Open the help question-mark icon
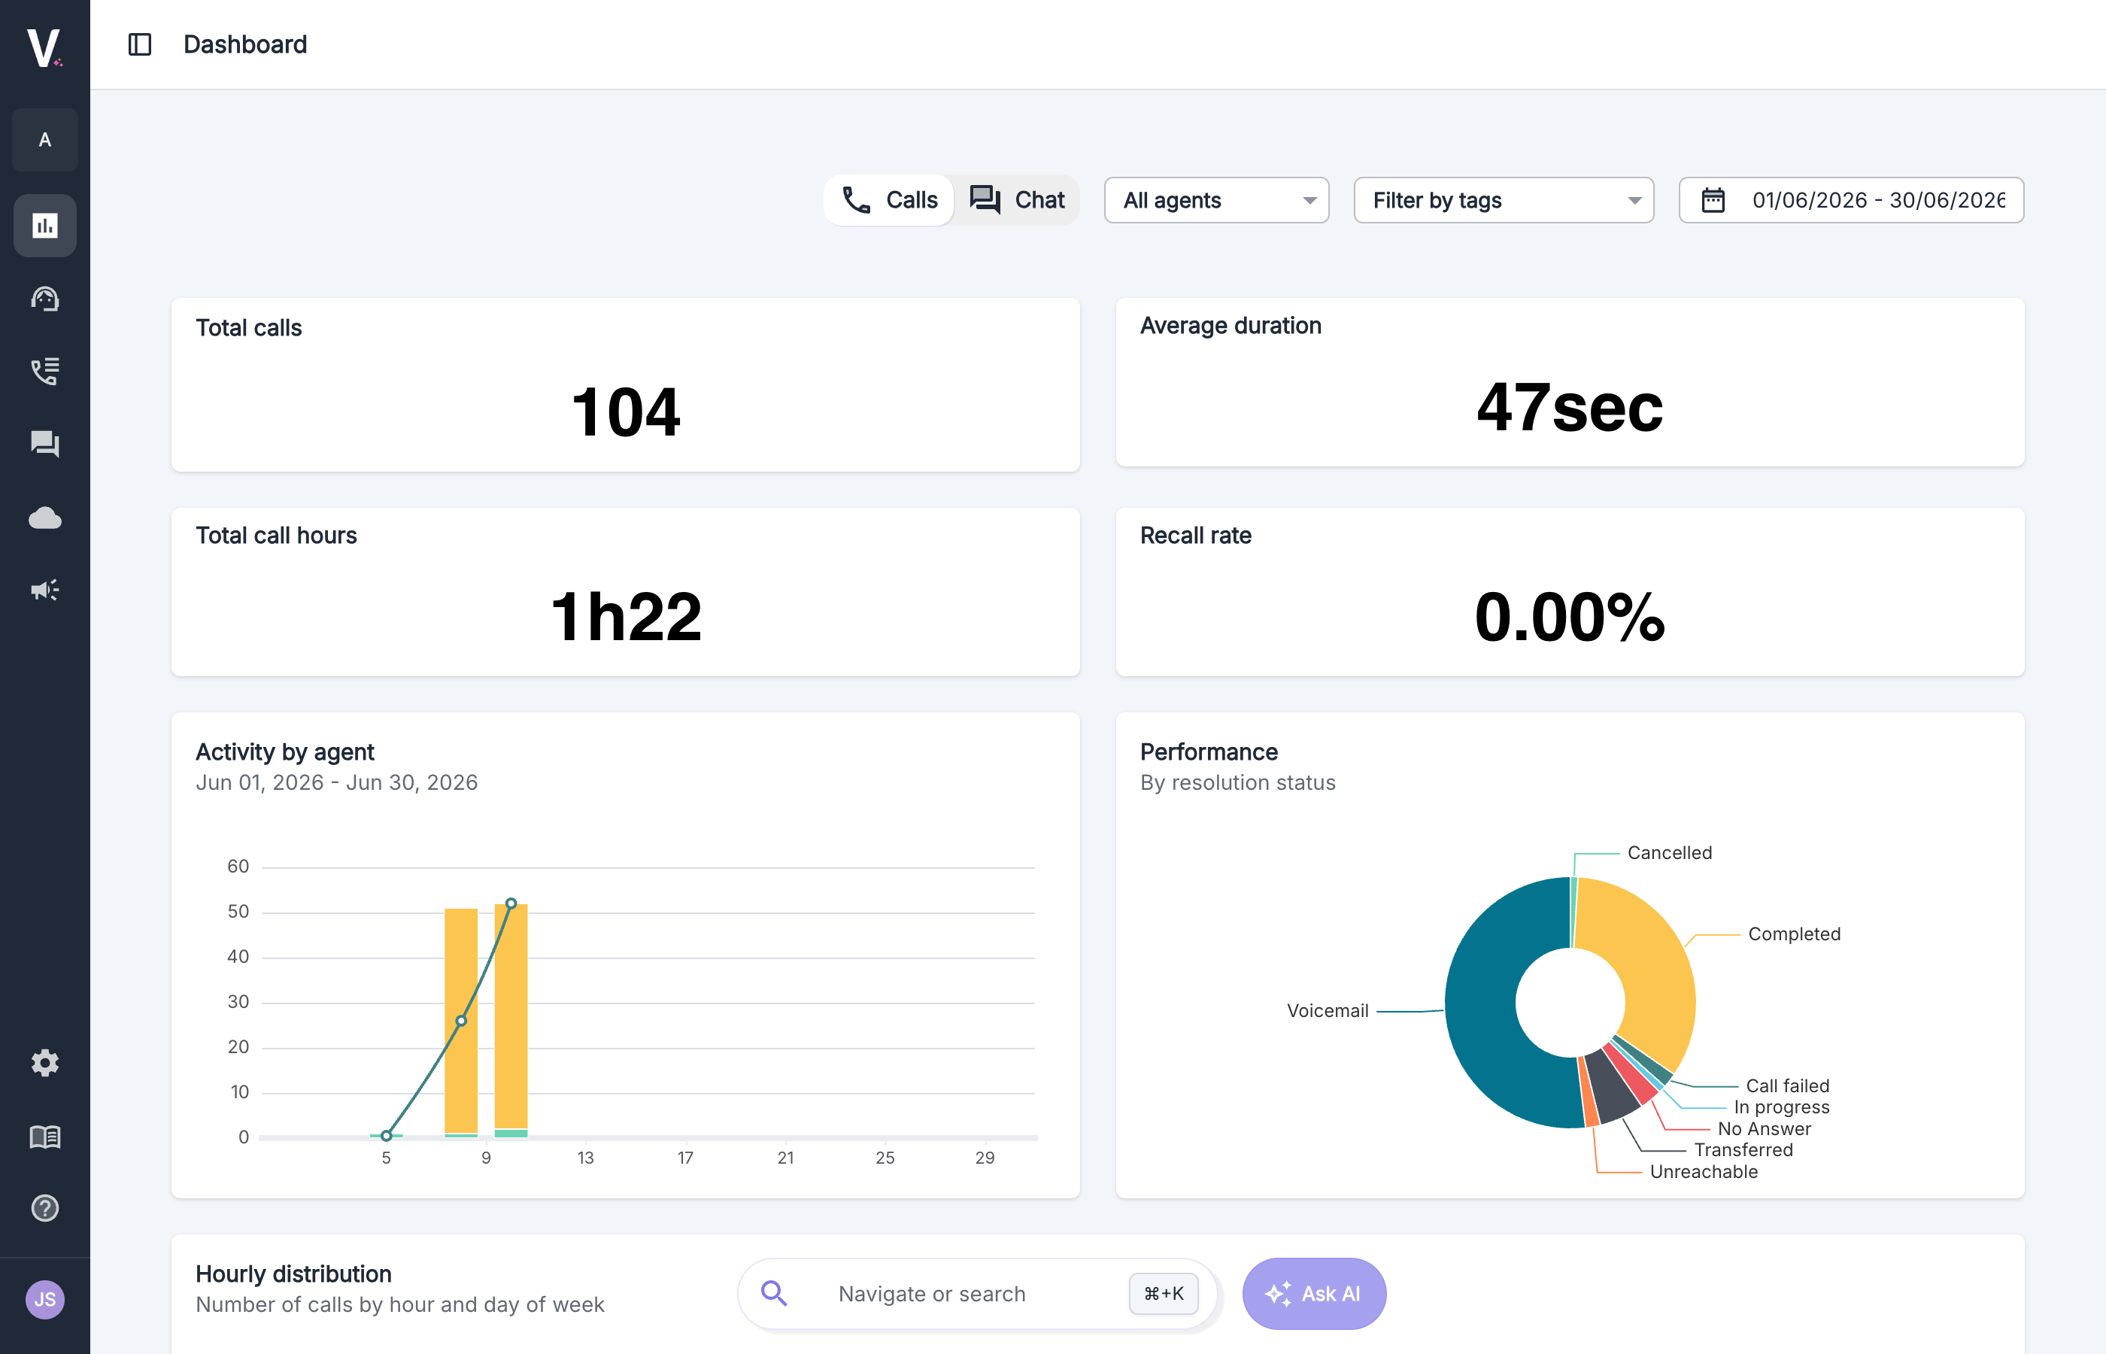Screen dimensions: 2106x1354 (x=45, y=1208)
